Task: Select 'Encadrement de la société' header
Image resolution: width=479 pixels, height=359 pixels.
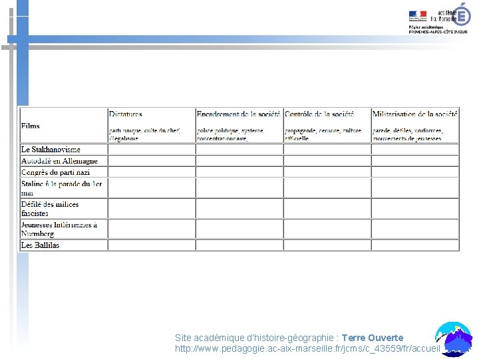Action: tap(238, 114)
